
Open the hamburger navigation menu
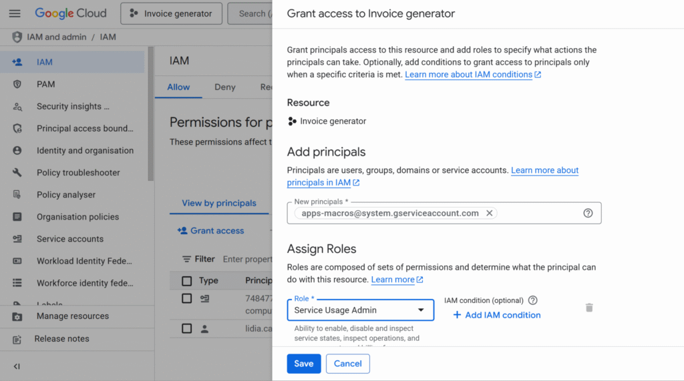tap(15, 13)
